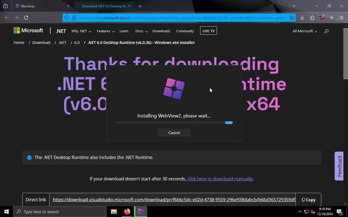348x217 pixels.
Task: Open the Firefox application menu
Action: (341, 18)
